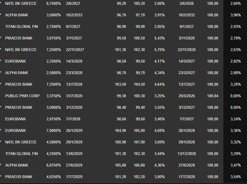Select NATL BK GREECE maturing 22/11/2027

pos(21,50)
